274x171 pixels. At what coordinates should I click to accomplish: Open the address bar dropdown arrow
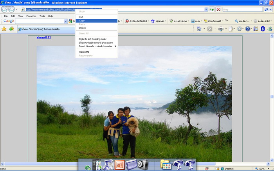tap(206, 9)
